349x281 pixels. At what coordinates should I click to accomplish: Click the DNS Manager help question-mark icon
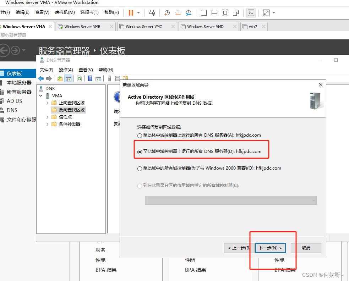click(90, 79)
